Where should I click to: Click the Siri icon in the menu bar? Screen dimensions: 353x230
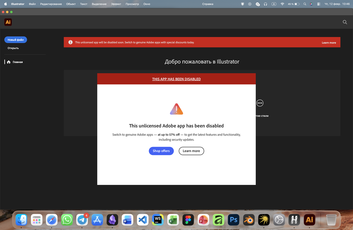click(x=311, y=4)
